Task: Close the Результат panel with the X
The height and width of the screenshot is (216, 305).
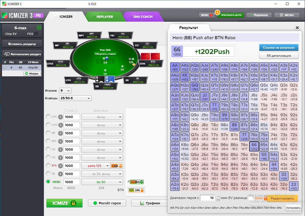Action: [x=297, y=28]
